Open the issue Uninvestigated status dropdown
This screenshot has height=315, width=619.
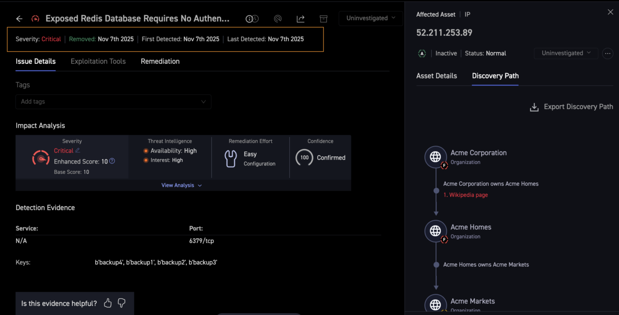tap(370, 18)
